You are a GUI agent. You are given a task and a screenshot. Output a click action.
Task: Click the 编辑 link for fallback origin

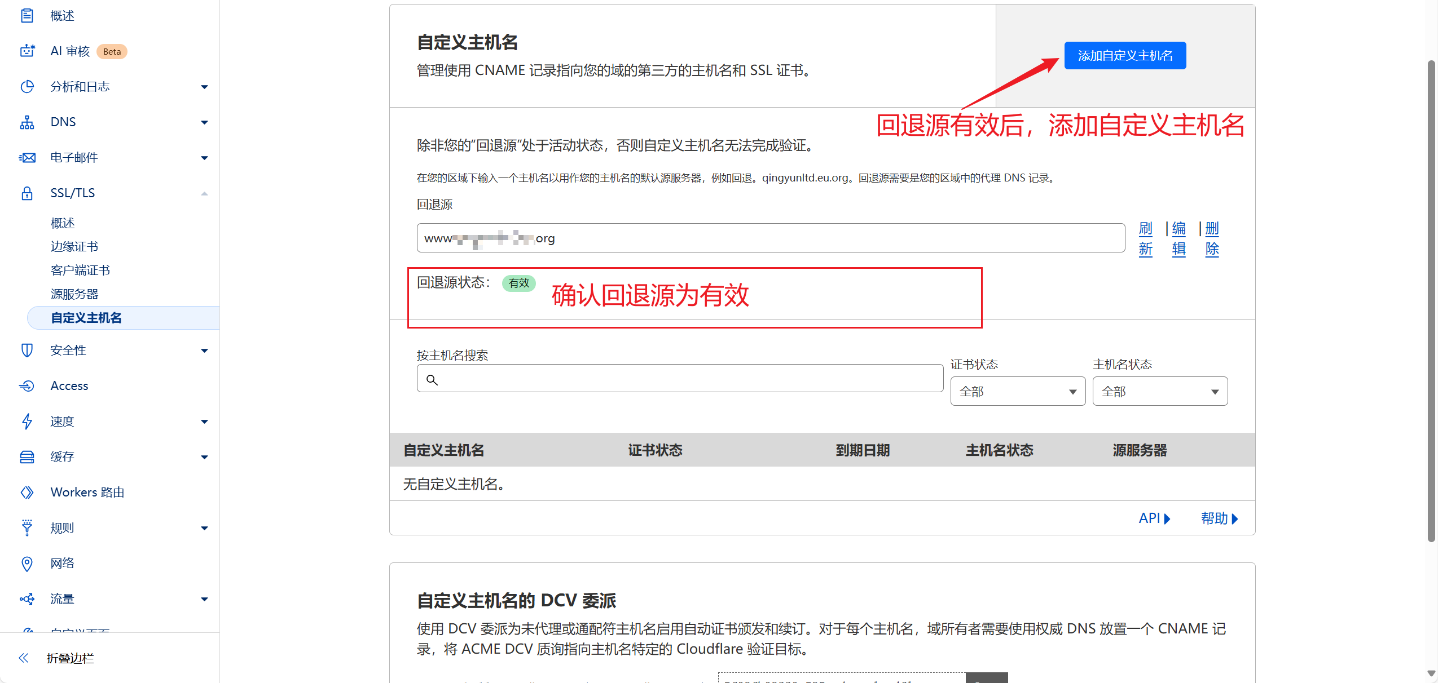coord(1178,239)
